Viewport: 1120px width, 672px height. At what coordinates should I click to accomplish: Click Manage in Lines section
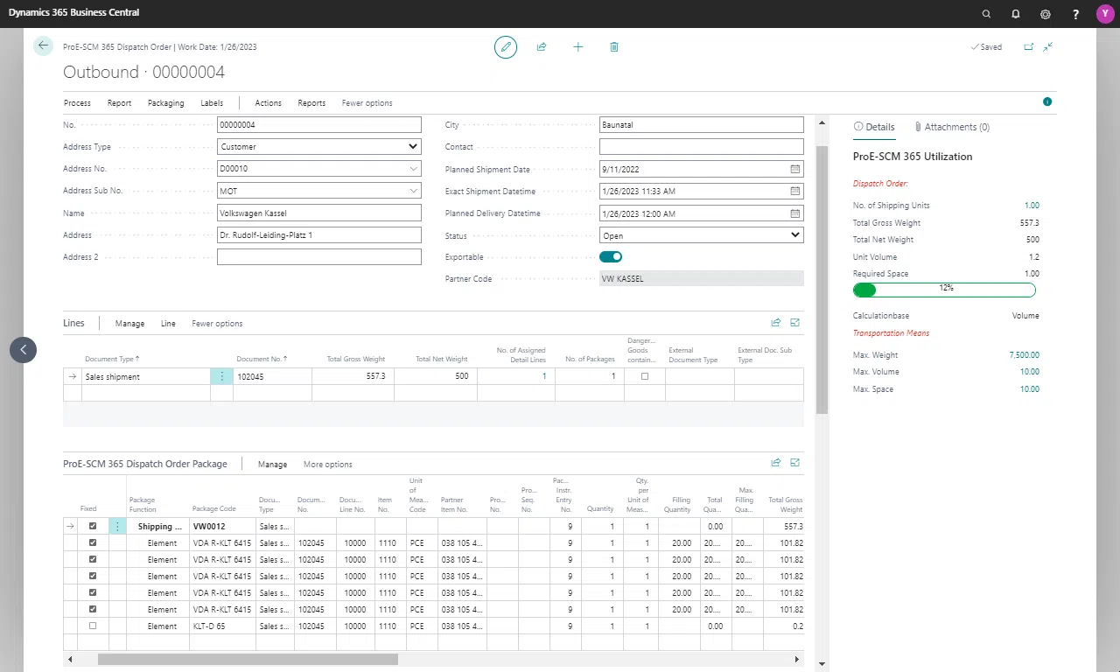coord(129,324)
